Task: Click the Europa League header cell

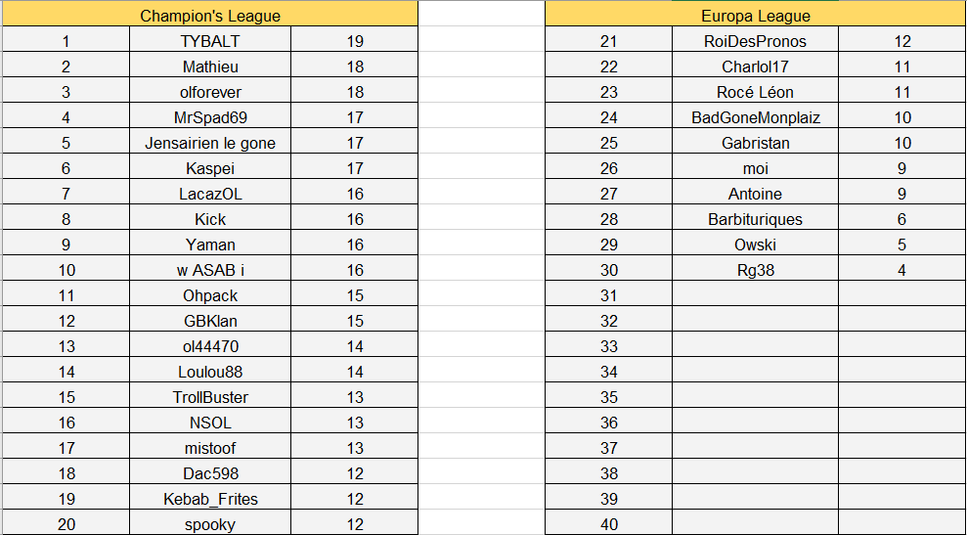Action: pyautogui.click(x=755, y=16)
